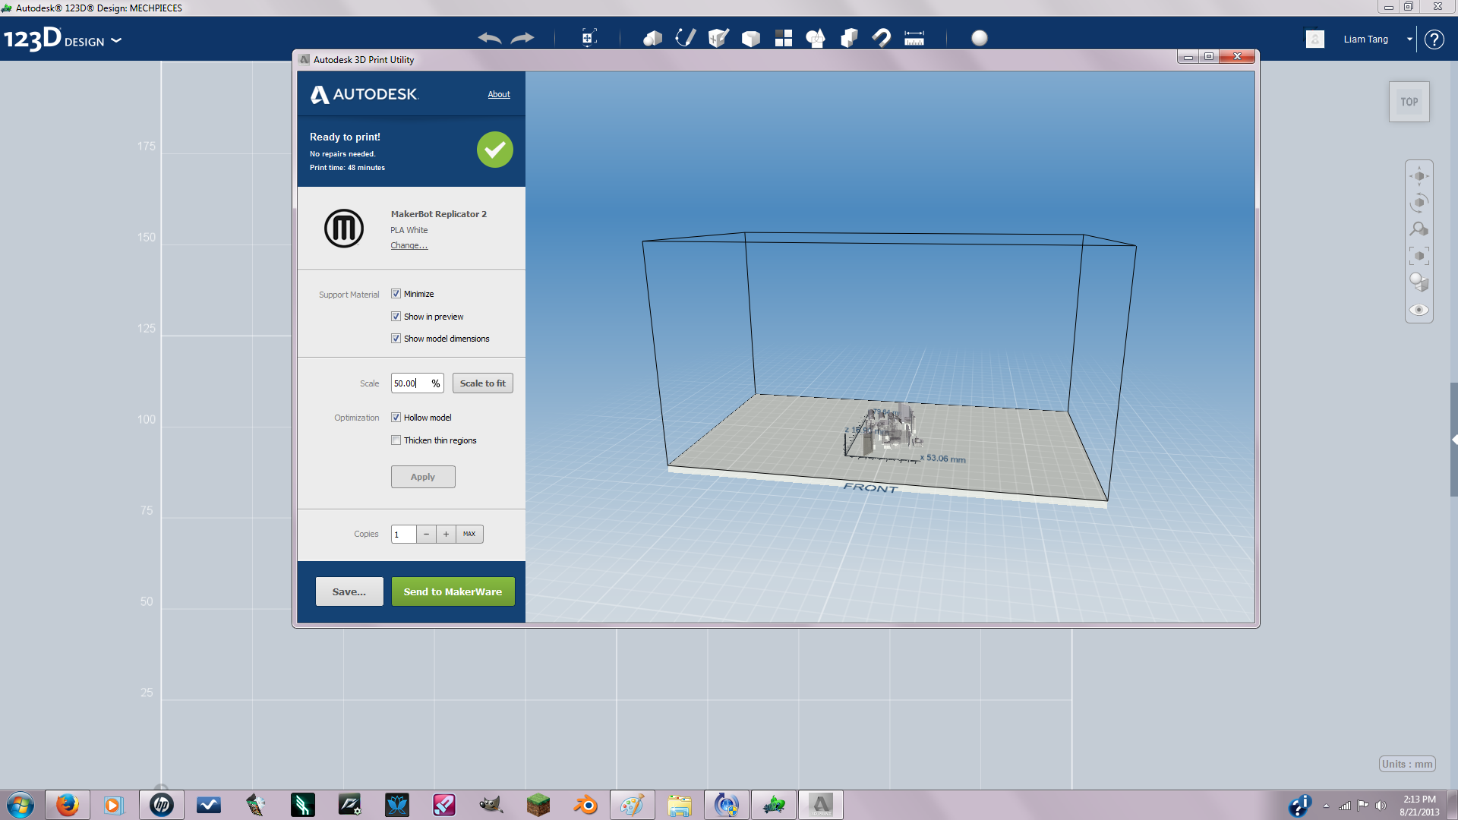Click the user avatar icon

[x=1315, y=39]
